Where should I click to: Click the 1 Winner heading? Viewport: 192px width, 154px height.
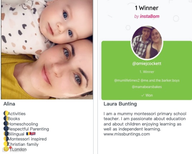[147, 8]
